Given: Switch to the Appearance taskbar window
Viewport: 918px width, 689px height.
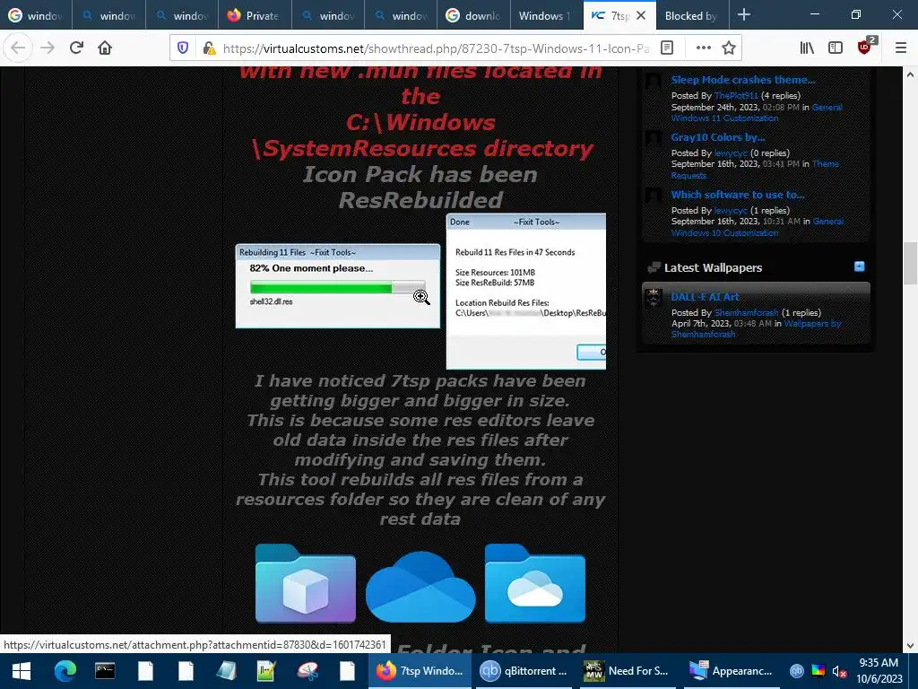Looking at the screenshot, I should [731, 671].
